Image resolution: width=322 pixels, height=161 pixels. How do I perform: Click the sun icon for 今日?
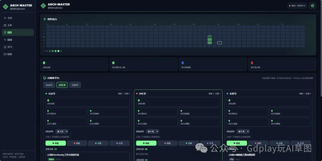pos(5,18)
